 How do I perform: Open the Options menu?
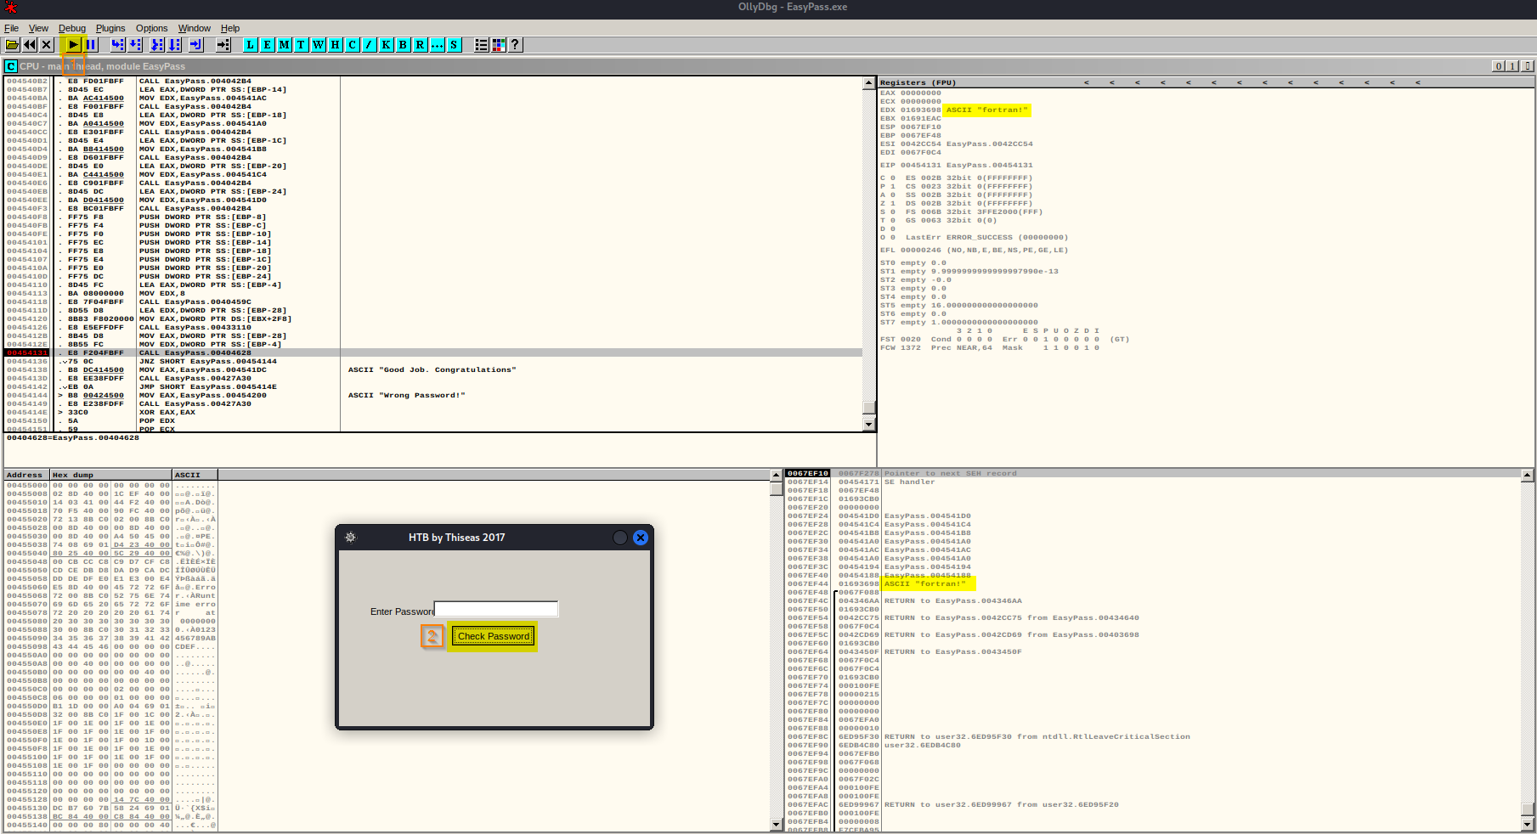(151, 28)
